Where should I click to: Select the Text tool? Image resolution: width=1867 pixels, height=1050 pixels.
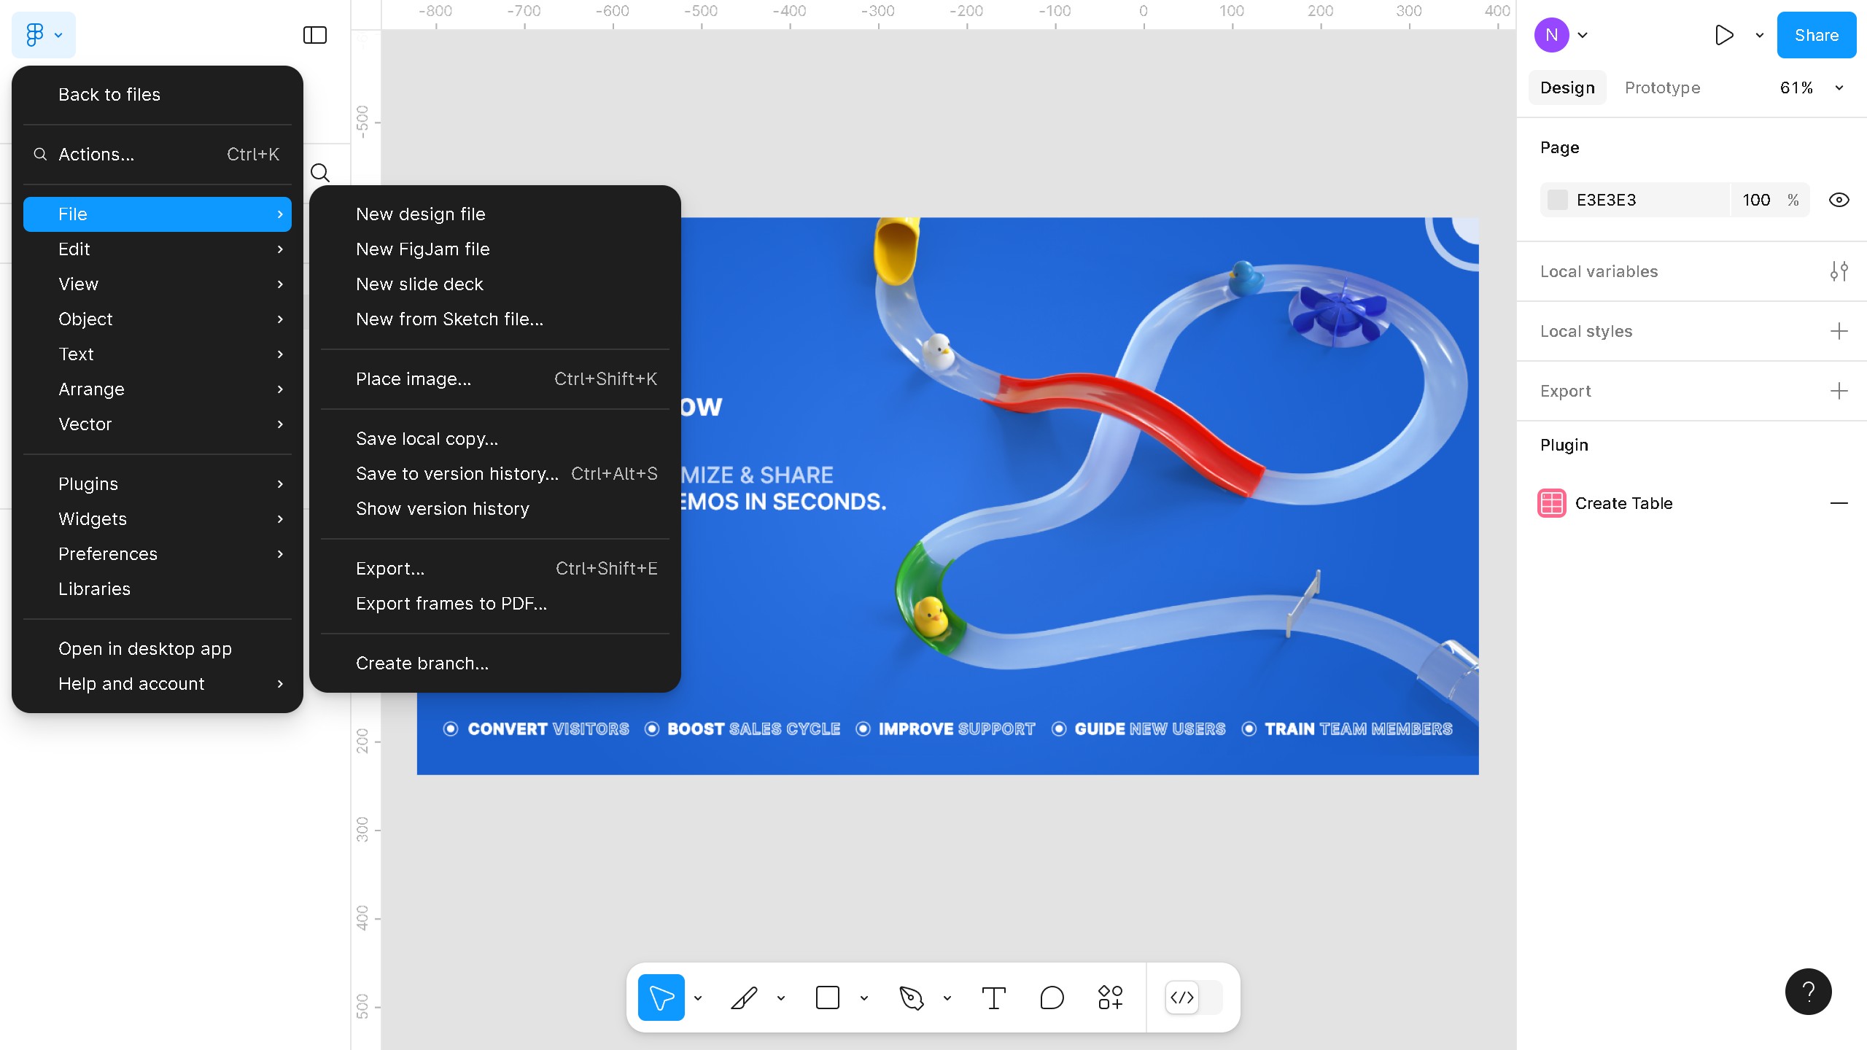tap(993, 997)
